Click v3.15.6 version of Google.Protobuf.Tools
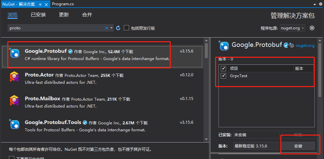 pyautogui.click(x=186, y=122)
